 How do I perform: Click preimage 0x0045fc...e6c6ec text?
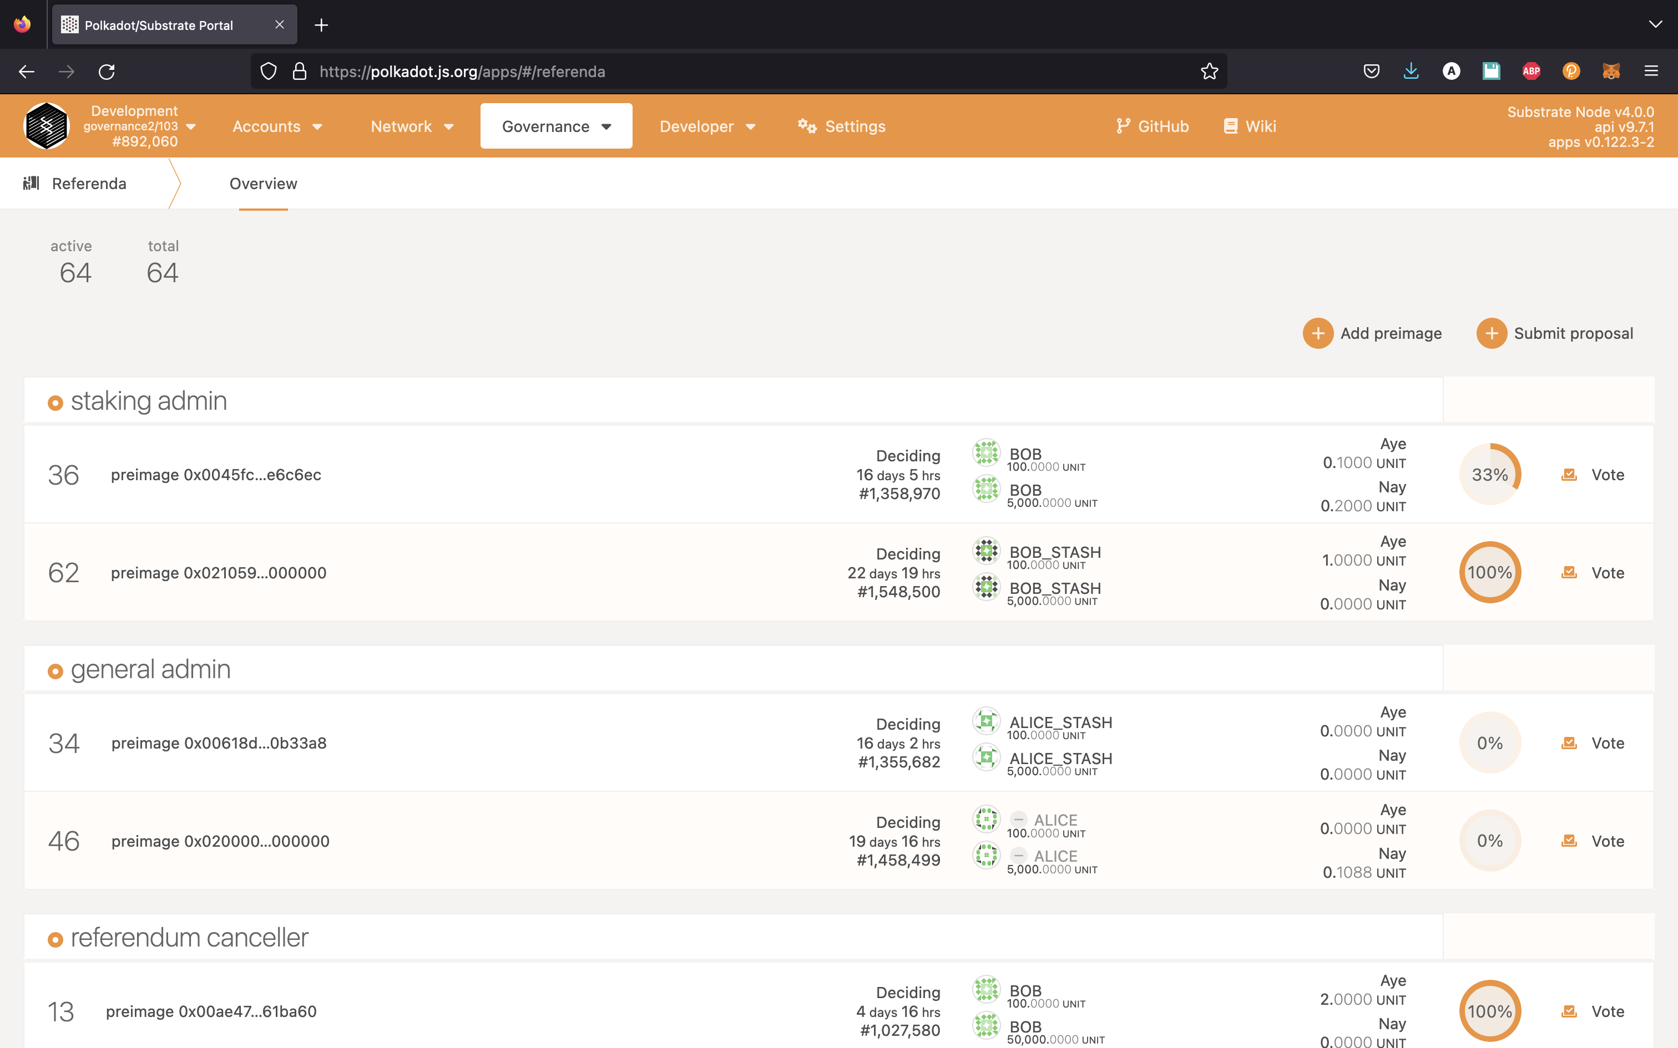tap(216, 475)
